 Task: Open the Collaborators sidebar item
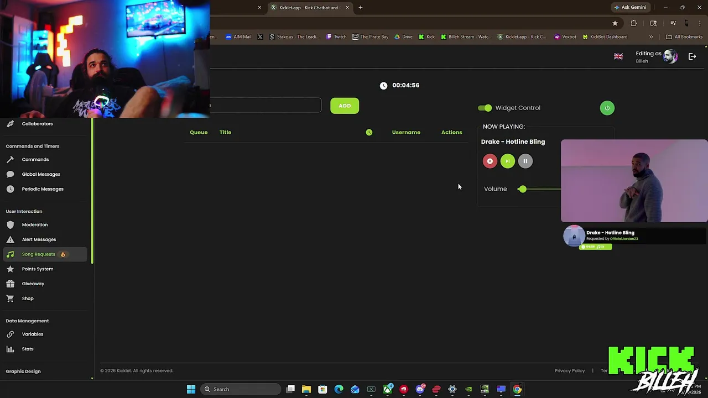(x=37, y=124)
